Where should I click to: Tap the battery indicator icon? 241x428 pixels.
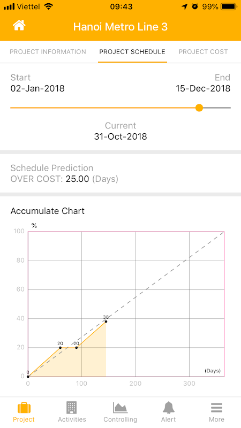coord(229,6)
